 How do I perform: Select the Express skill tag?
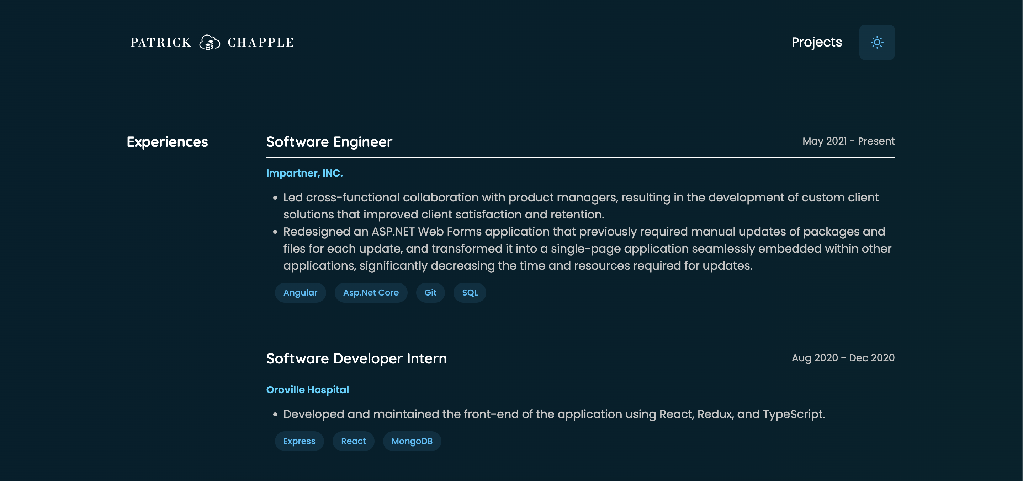(x=299, y=441)
